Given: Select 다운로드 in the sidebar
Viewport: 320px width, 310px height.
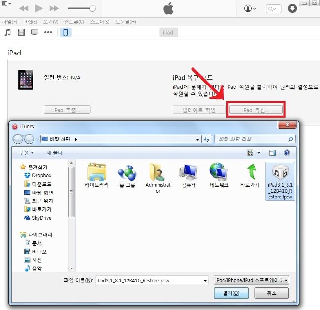Looking at the screenshot, I should [x=38, y=184].
